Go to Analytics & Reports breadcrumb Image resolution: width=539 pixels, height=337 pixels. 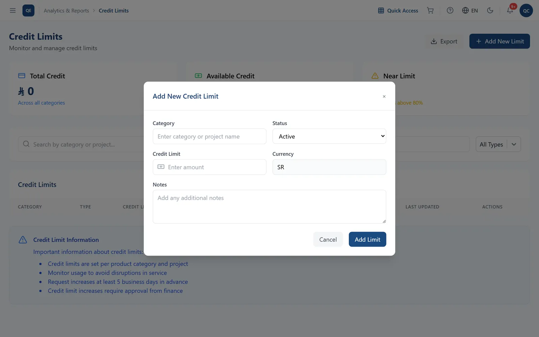coord(66,11)
